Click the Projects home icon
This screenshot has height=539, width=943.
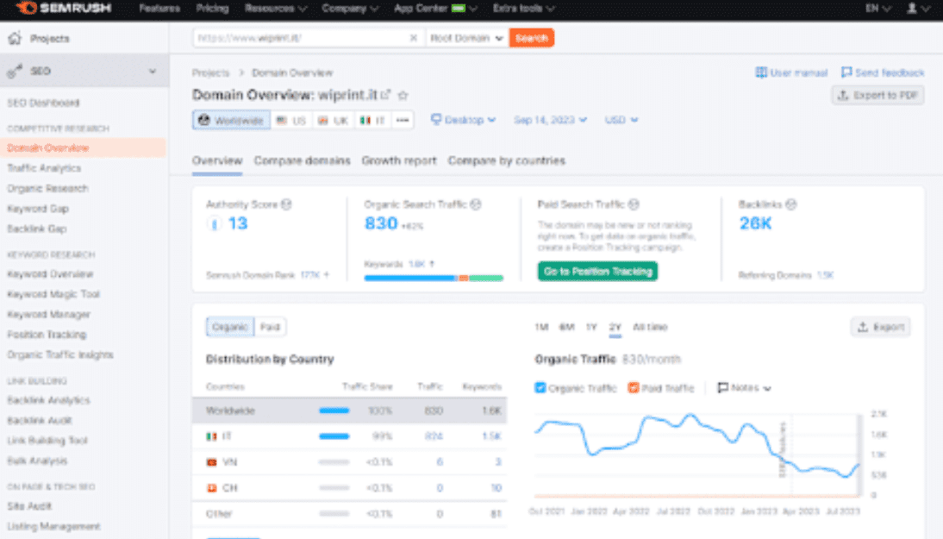click(14, 39)
